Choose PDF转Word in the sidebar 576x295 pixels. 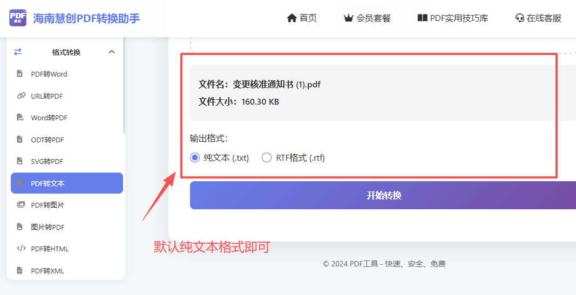67,74
